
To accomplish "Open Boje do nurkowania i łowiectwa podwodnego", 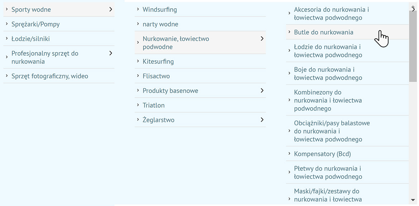I will pos(328,74).
